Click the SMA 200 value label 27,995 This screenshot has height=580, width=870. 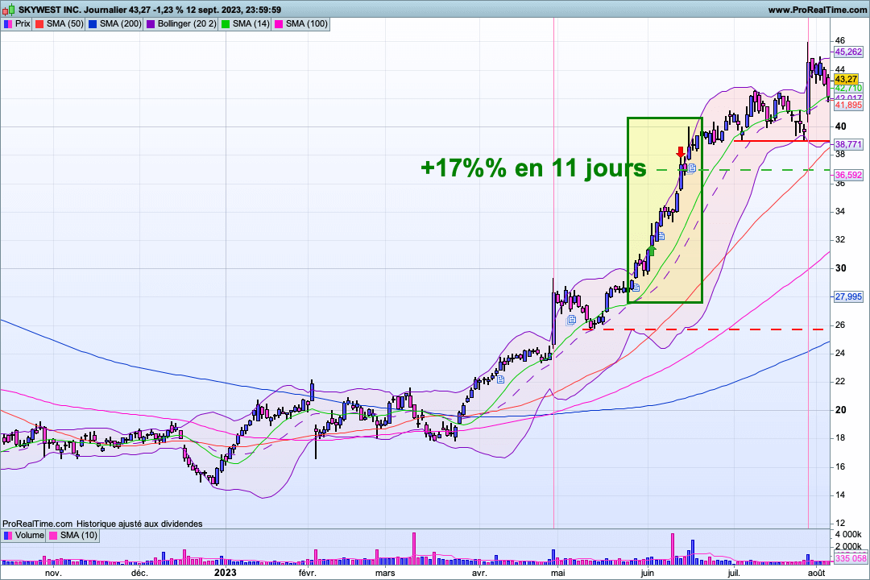(x=848, y=297)
